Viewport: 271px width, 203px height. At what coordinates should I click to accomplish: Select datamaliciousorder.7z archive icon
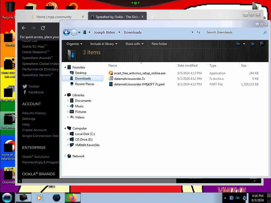(111, 79)
